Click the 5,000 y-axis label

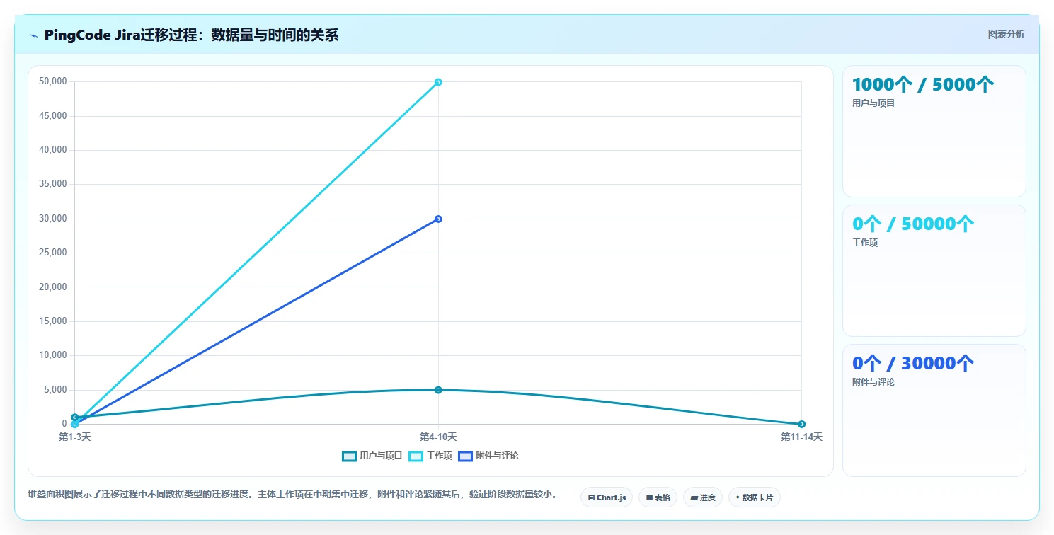tap(55, 390)
